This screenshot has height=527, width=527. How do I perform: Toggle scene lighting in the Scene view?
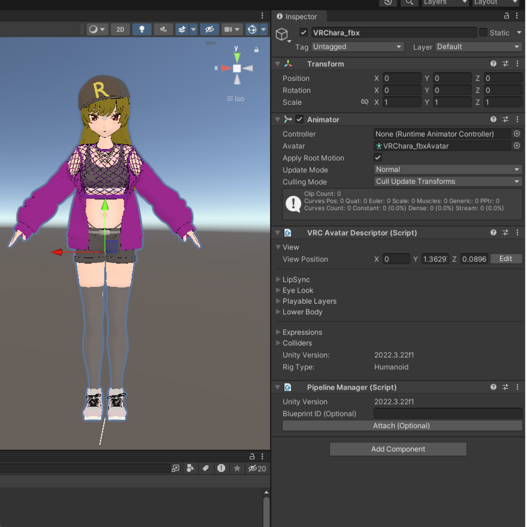coord(142,29)
